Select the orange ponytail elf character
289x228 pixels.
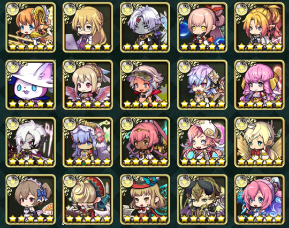[260, 27]
